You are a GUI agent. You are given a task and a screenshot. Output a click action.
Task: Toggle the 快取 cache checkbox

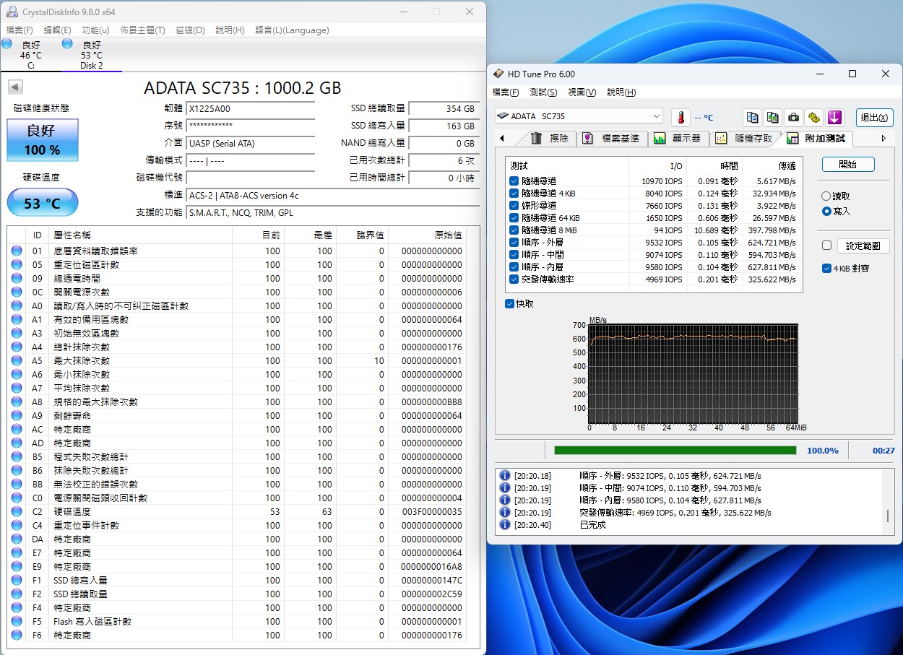[509, 304]
